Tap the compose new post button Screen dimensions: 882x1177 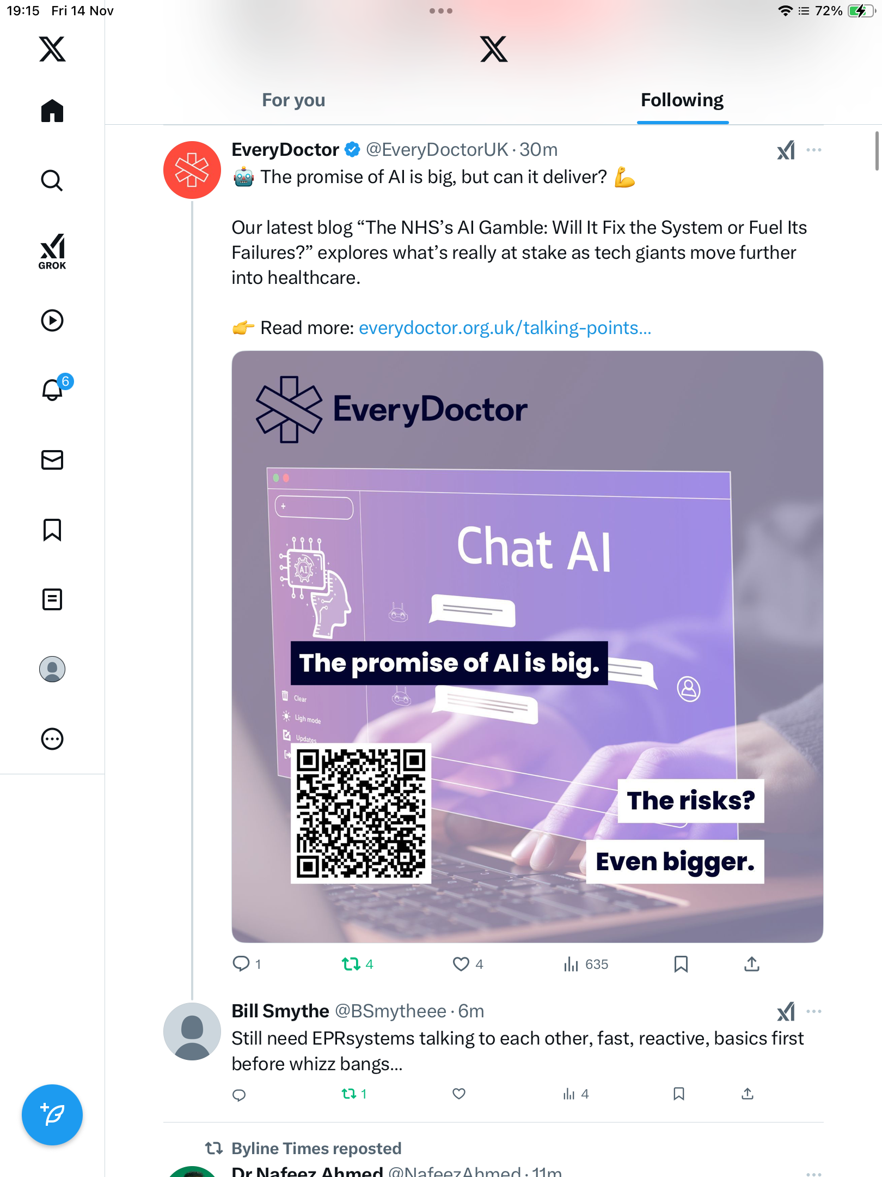tap(52, 1115)
